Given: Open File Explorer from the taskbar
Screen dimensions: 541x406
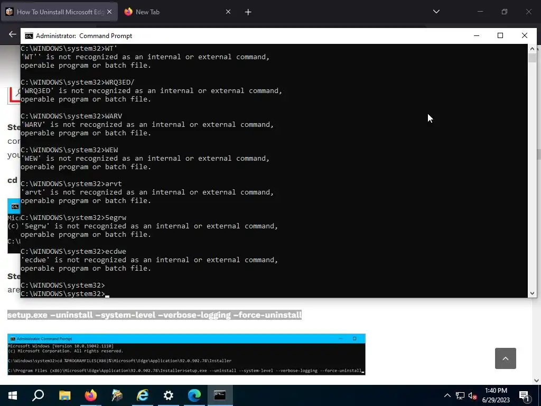Looking at the screenshot, I should (x=64, y=395).
